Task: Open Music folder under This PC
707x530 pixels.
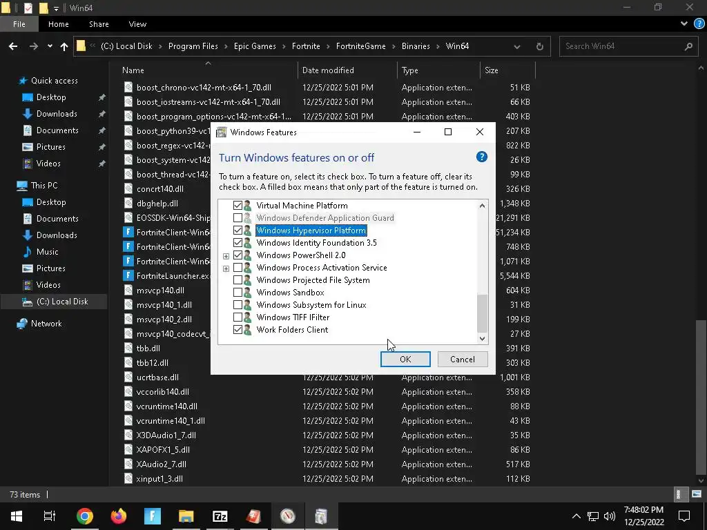Action: coord(48,251)
